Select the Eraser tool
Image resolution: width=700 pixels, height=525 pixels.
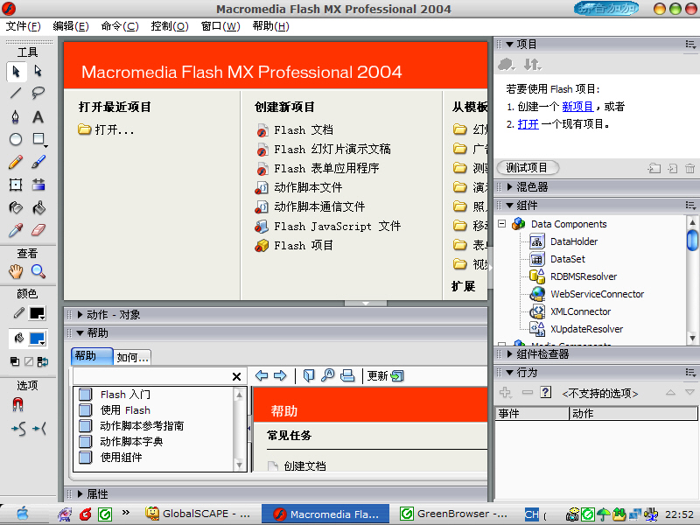[38, 230]
